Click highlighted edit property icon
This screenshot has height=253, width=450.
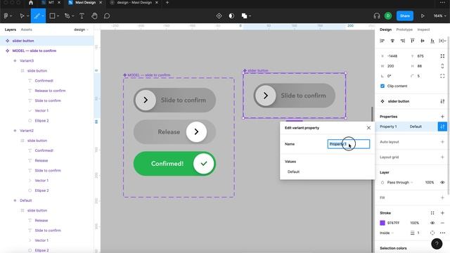pyautogui.click(x=442, y=126)
